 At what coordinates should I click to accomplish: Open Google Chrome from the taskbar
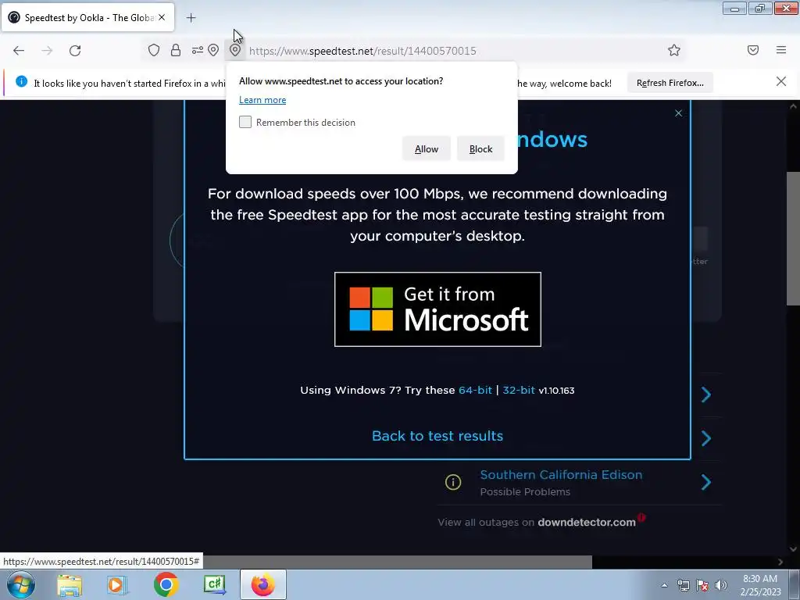[166, 584]
